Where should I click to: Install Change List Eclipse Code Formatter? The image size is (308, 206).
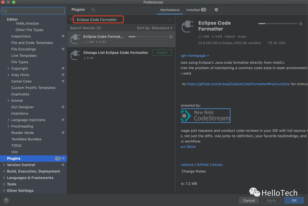(x=162, y=53)
